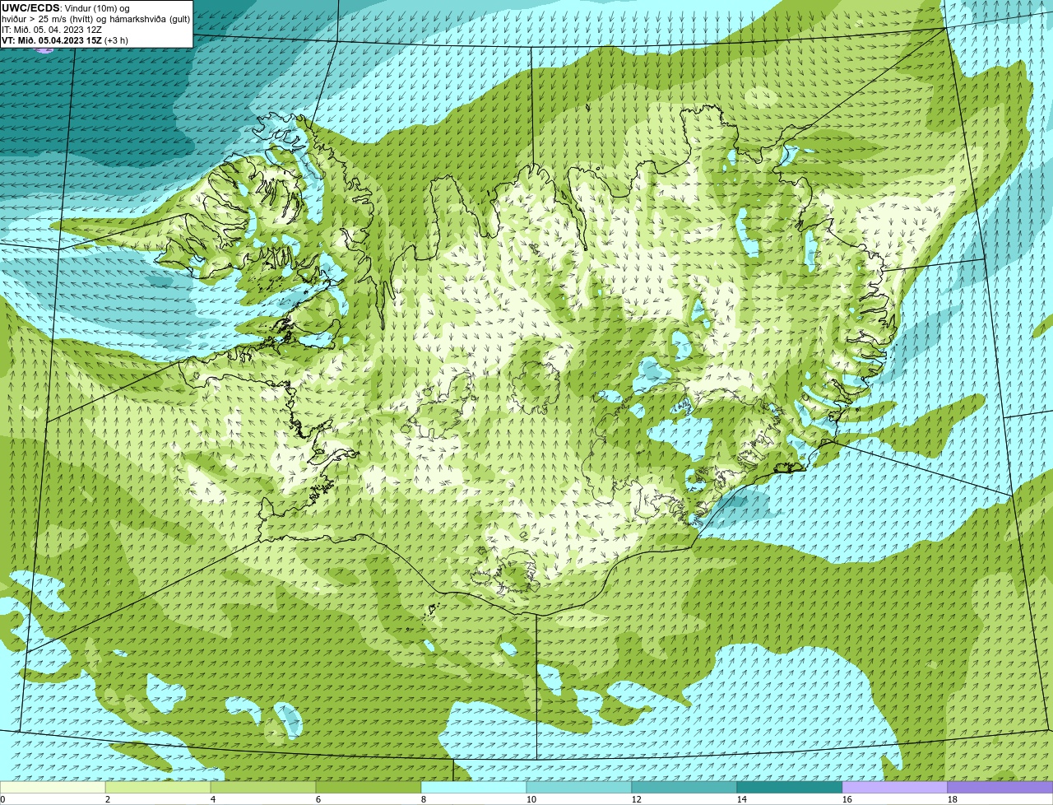Click the legend scale value '0'
This screenshot has width=1053, height=805.
click(x=2, y=799)
